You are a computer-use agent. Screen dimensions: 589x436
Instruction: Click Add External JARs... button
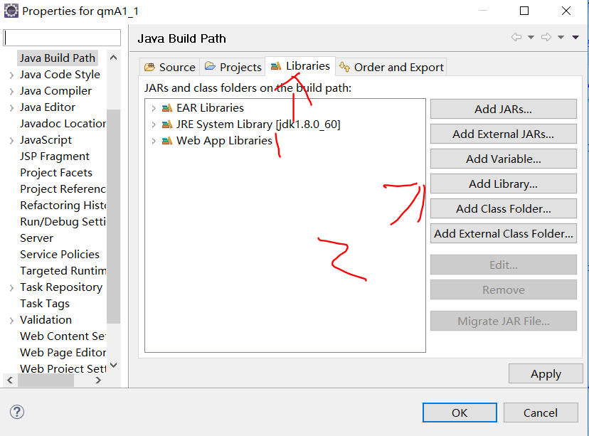pyautogui.click(x=504, y=134)
